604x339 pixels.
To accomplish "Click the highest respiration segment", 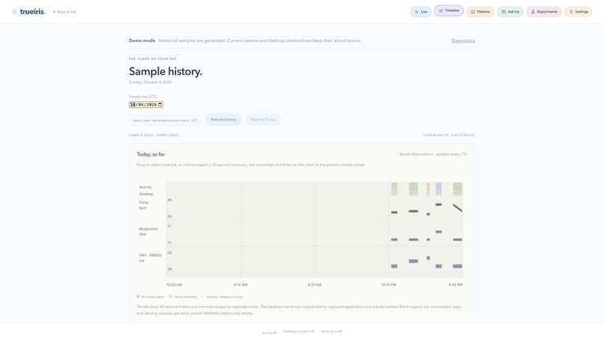I will (438, 232).
